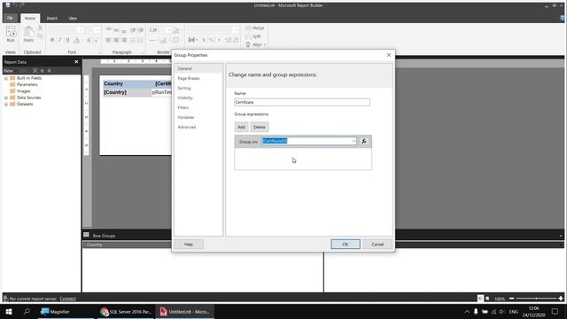Click the decrease indent icon
The width and height of the screenshot is (567, 319).
[x=133, y=30]
